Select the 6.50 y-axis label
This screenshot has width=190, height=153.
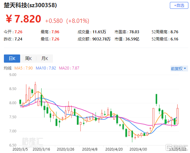point(13,145)
